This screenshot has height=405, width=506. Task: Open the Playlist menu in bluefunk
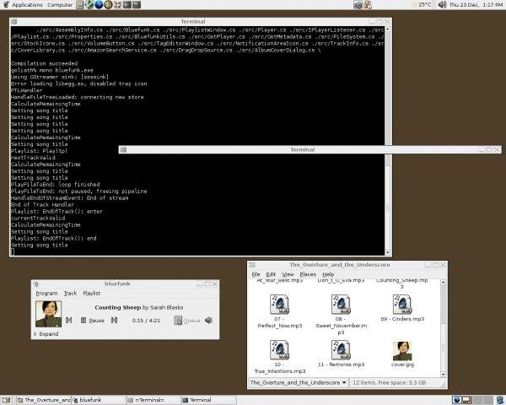92,294
